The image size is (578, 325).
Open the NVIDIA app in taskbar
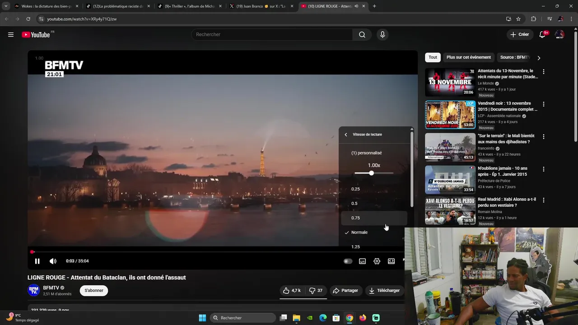(310, 318)
